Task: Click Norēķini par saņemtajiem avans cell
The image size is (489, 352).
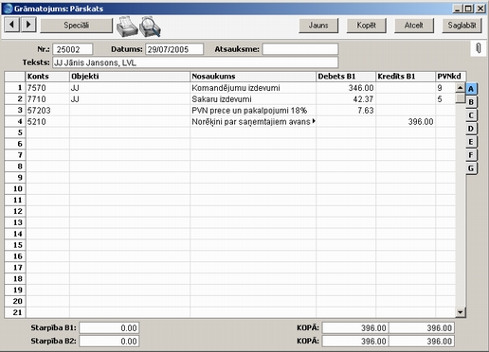Action: [x=253, y=122]
